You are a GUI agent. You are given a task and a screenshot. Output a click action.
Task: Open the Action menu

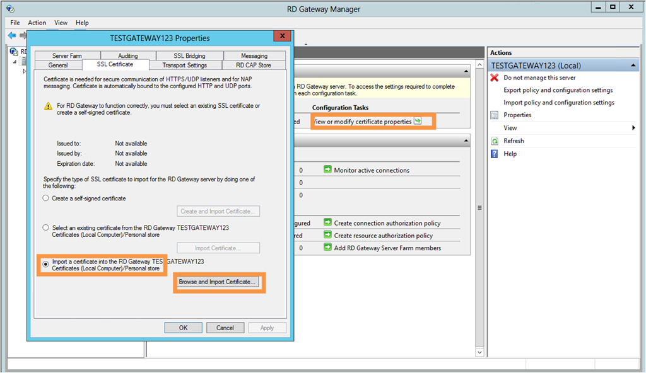(x=37, y=23)
